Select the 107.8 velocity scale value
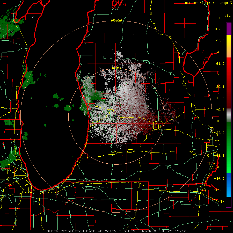 point(219,29)
